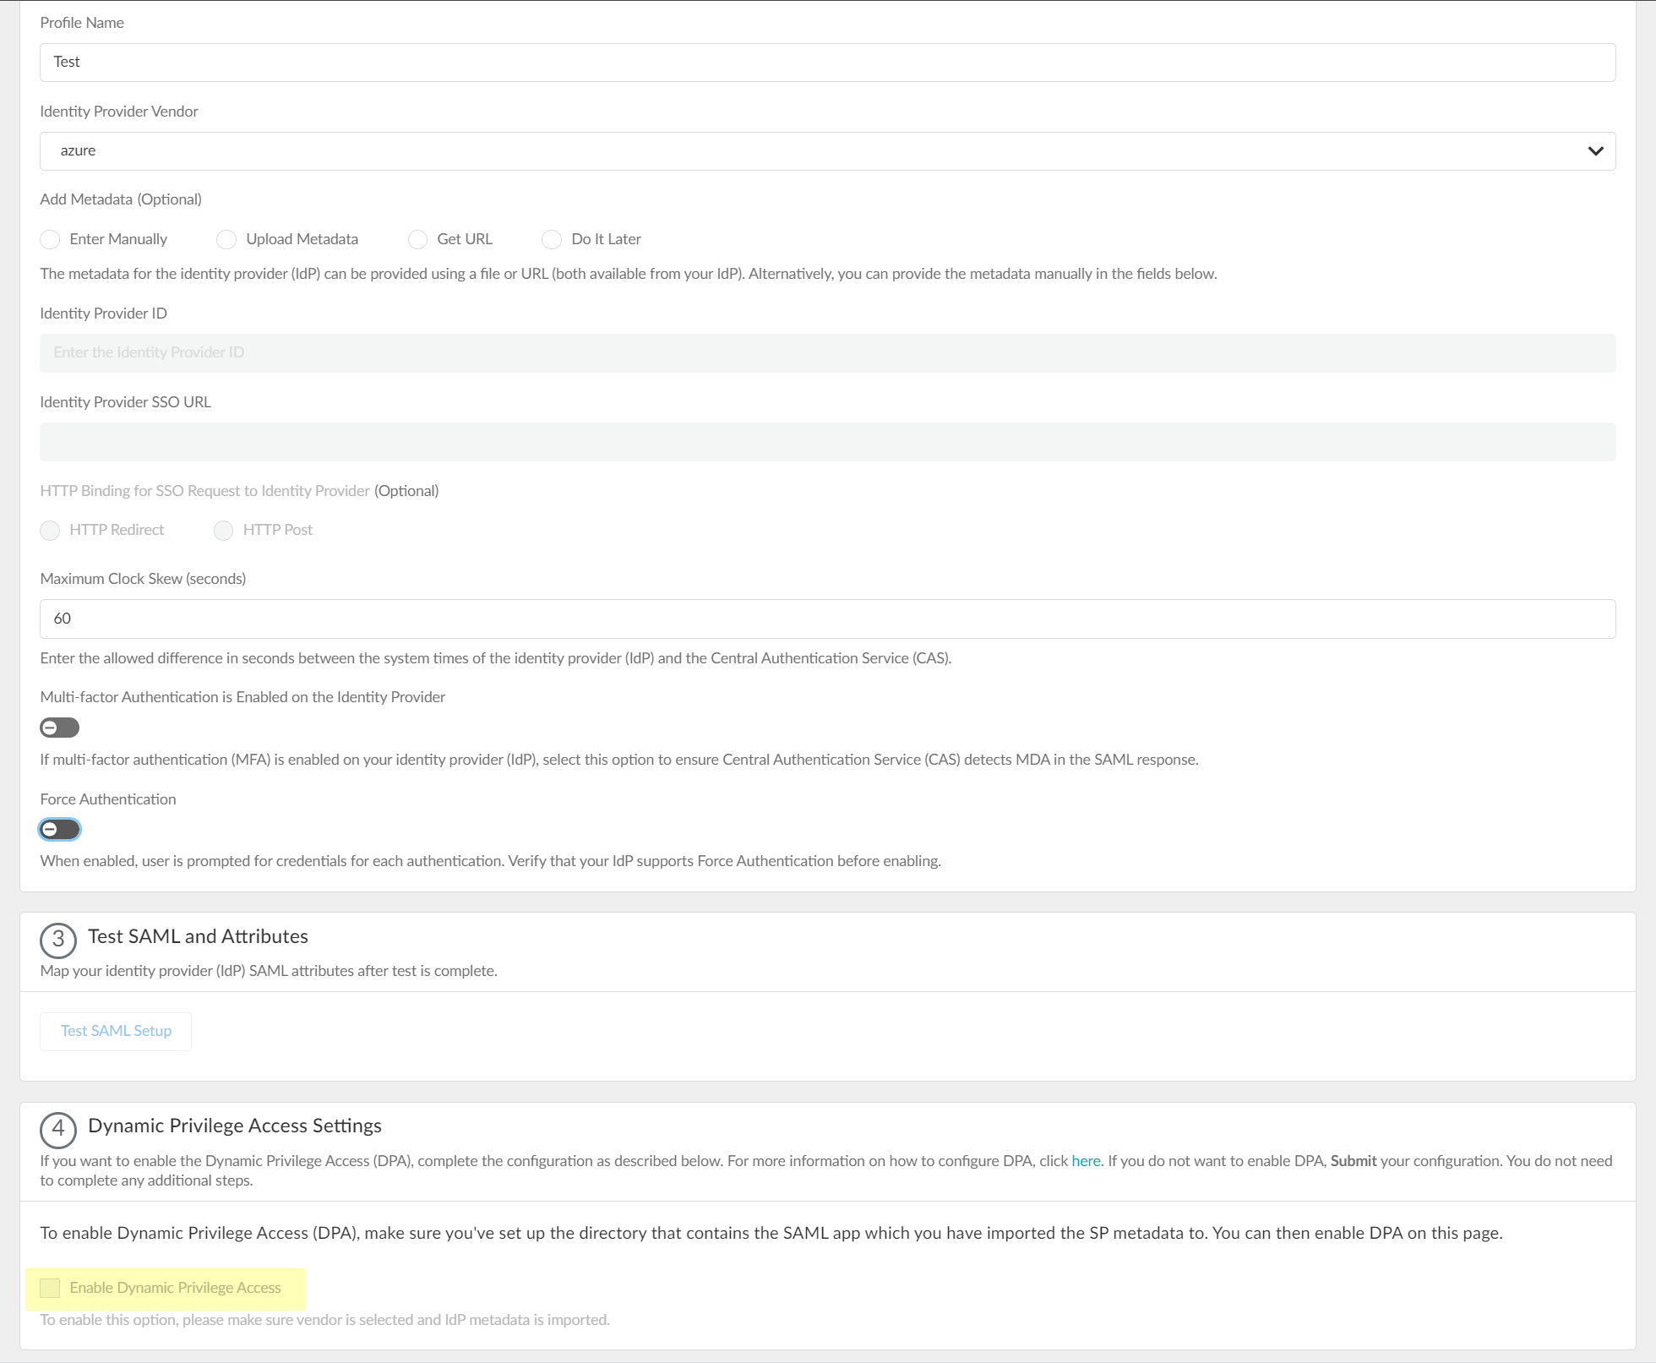The height and width of the screenshot is (1363, 1656).
Task: Toggle Multi-factor Authentication switch
Action: pos(59,728)
